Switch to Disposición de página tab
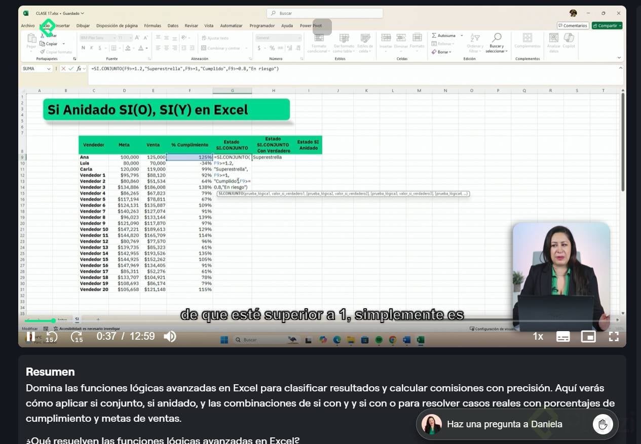The width and height of the screenshot is (641, 444). [117, 26]
